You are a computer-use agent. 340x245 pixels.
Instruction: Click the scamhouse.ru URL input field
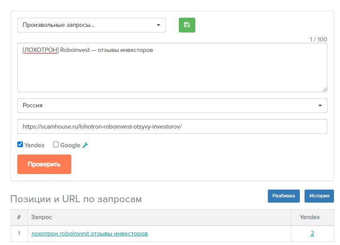click(172, 126)
